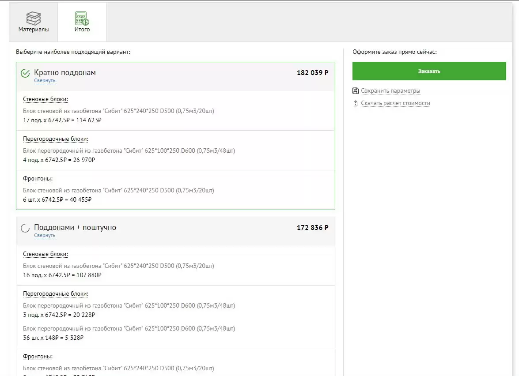The image size is (519, 376).
Task: Click the line 3 под. x 6742.5₽ = 20 228₽
Action: (x=59, y=315)
